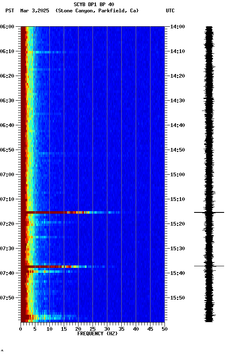The height and width of the screenshot is (355, 227).
Task: Click the "07:20" PST time label
Action: [7, 224]
